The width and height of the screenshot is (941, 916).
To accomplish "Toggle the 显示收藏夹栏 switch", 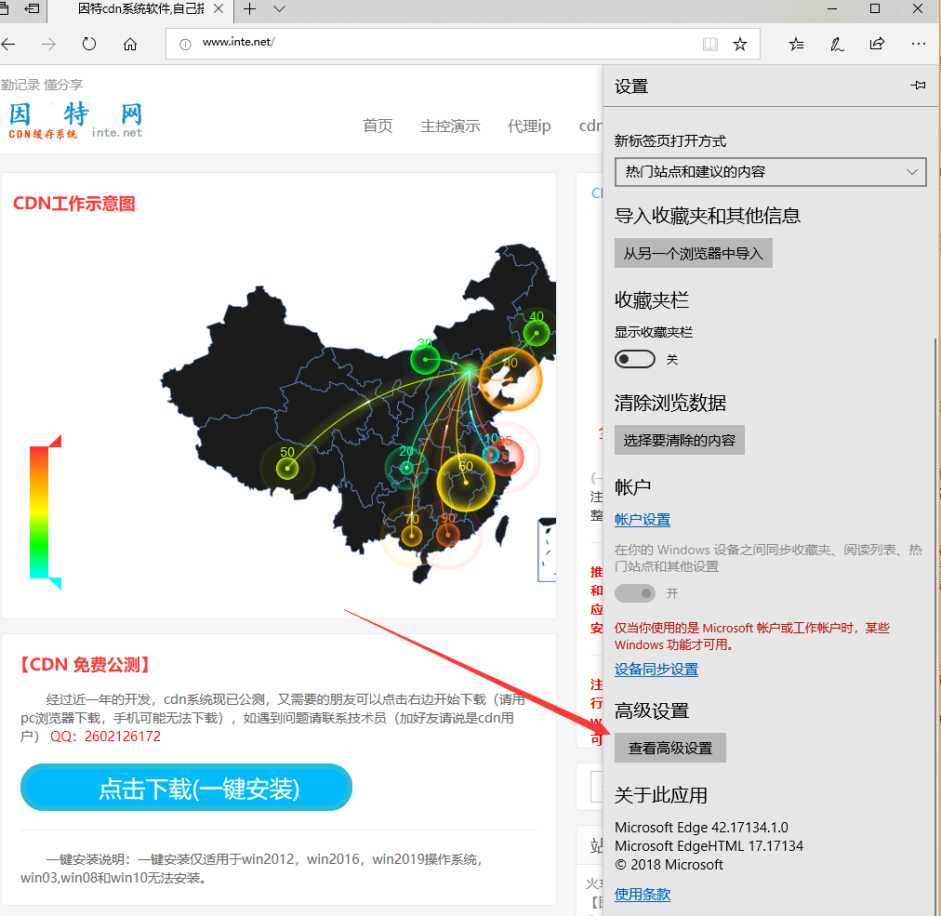I will pyautogui.click(x=635, y=359).
